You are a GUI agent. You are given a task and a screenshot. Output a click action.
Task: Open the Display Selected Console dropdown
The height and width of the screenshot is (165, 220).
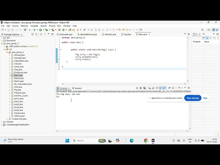(176, 88)
